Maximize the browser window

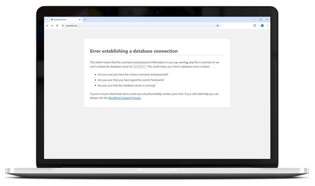pyautogui.click(x=261, y=19)
